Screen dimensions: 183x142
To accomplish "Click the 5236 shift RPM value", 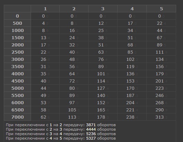I will click(x=91, y=134).
